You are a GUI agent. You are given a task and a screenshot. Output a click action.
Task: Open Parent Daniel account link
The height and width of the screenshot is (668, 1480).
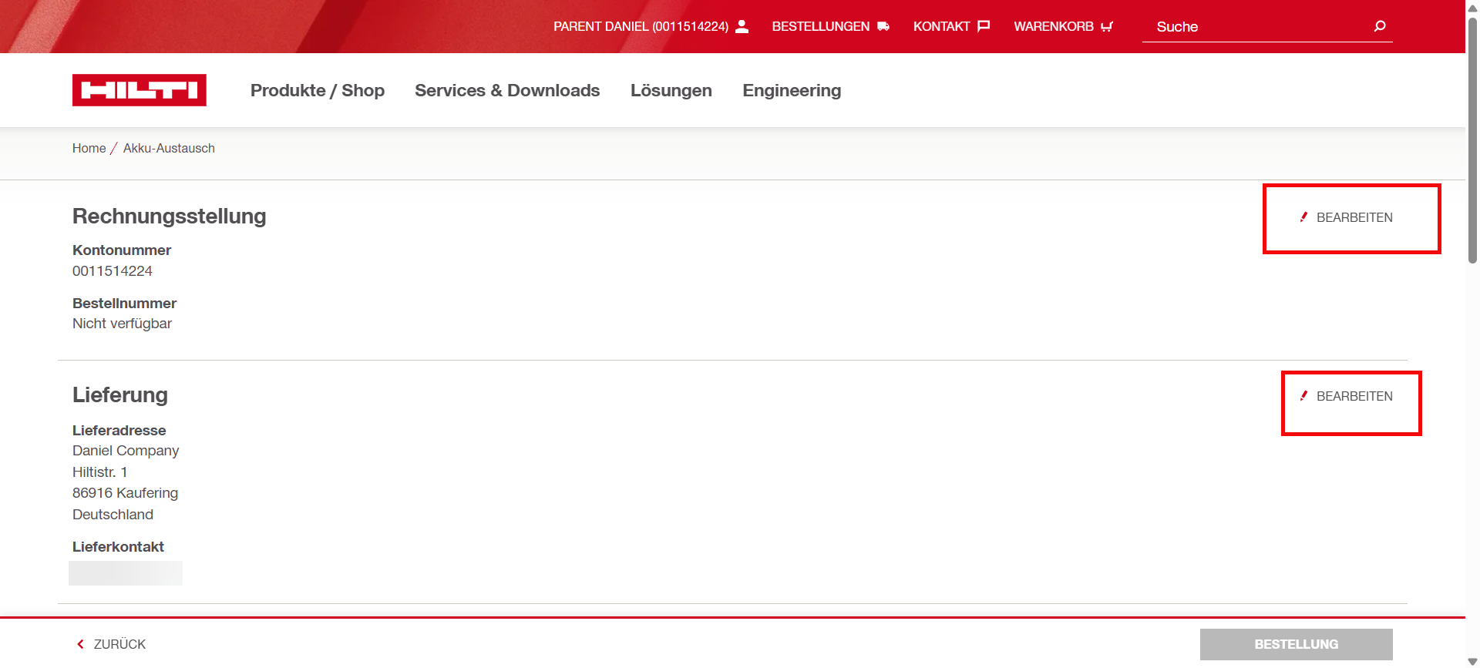coord(640,26)
